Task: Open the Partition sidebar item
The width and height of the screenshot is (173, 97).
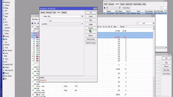Action: point(7,67)
